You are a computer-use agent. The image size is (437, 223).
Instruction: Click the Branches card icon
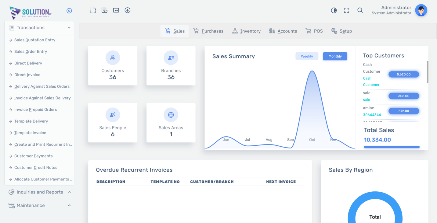171,58
